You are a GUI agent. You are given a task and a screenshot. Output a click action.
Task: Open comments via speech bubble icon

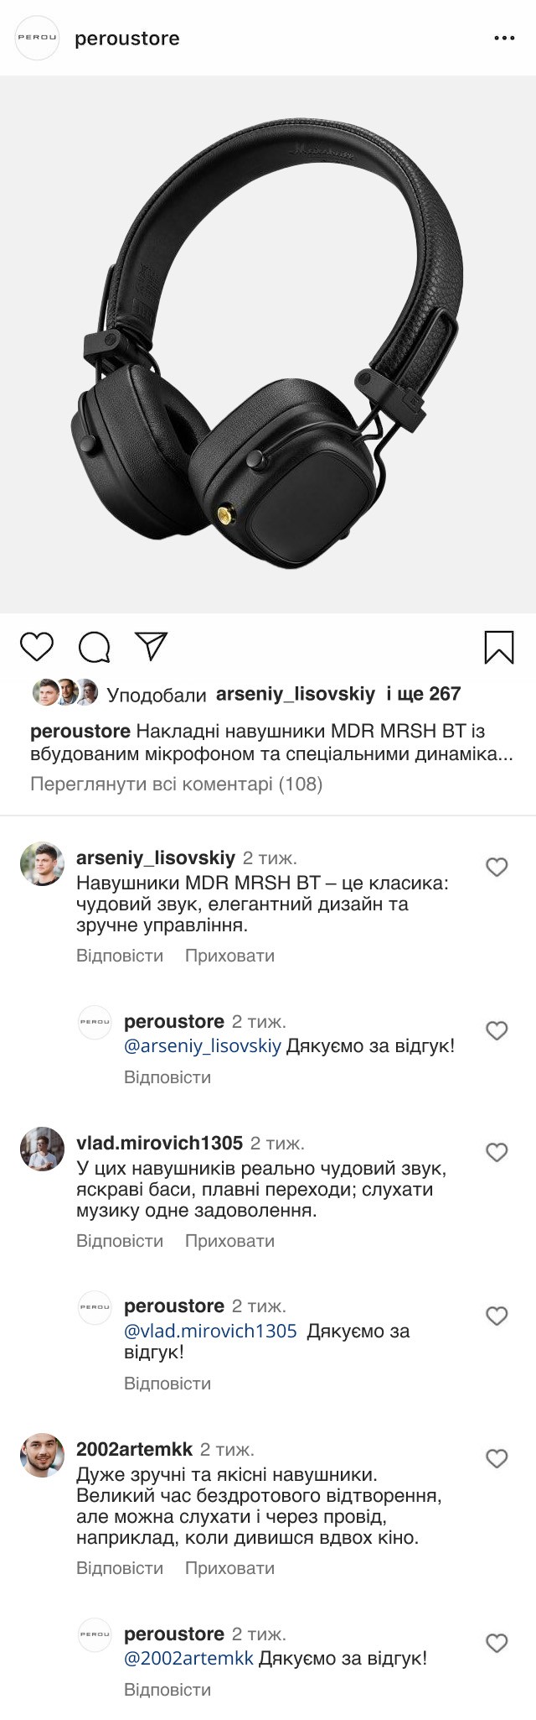94,647
